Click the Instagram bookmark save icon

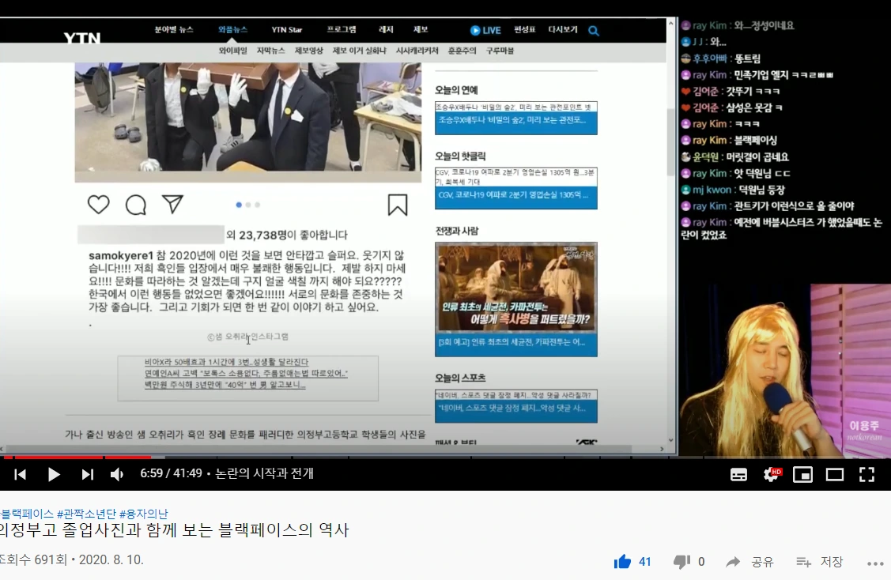tap(397, 205)
